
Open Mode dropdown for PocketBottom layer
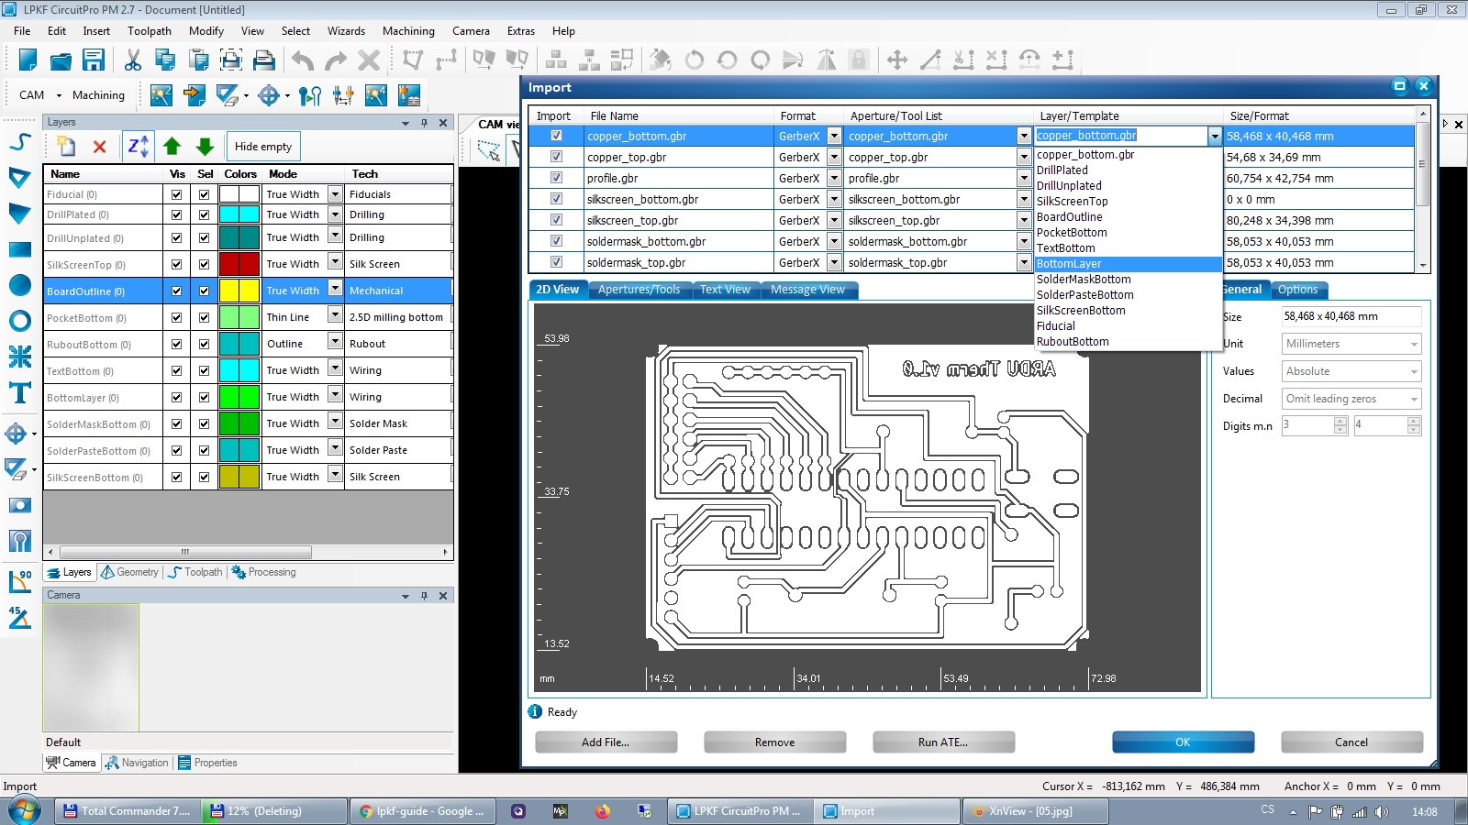point(335,316)
